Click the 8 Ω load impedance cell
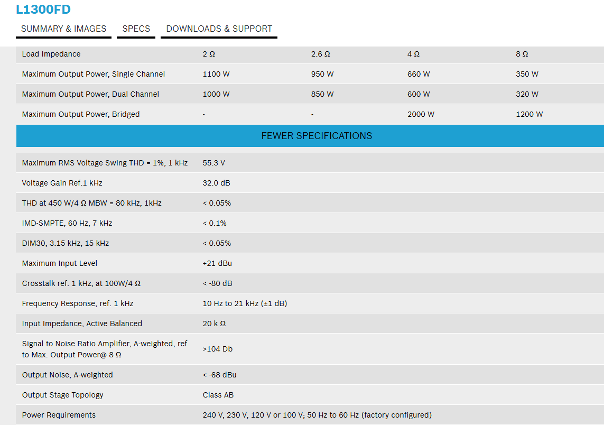Screen dimensions: 604x425 point(522,54)
